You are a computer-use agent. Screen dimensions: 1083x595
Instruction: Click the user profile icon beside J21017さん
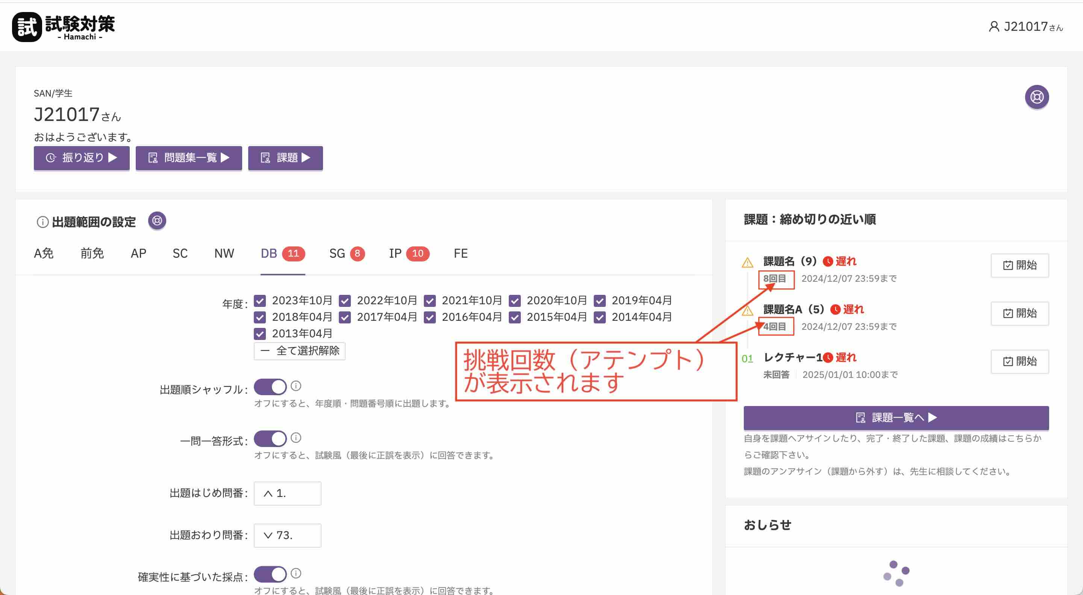click(994, 26)
